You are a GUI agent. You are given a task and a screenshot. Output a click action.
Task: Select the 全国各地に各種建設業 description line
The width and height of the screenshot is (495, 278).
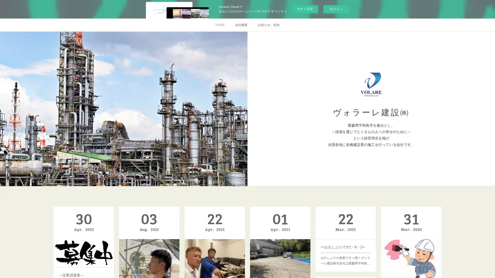click(x=371, y=145)
